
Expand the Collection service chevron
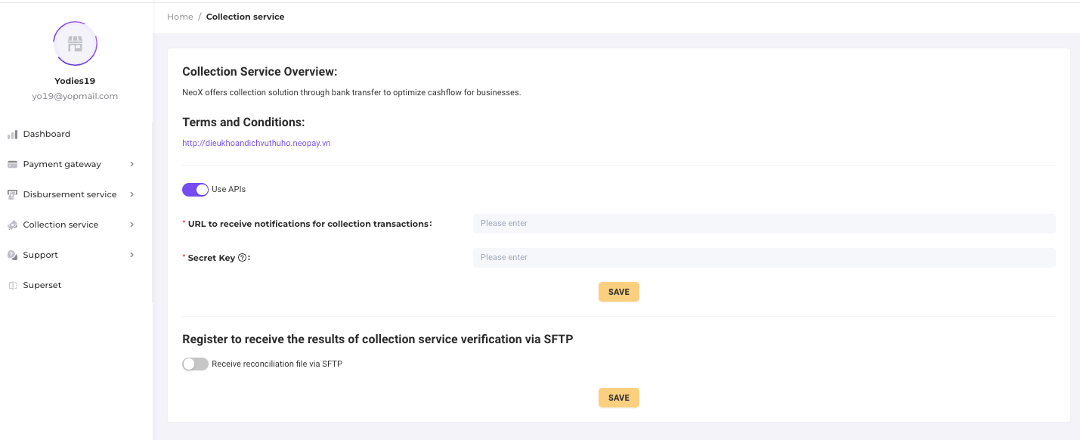click(x=132, y=225)
